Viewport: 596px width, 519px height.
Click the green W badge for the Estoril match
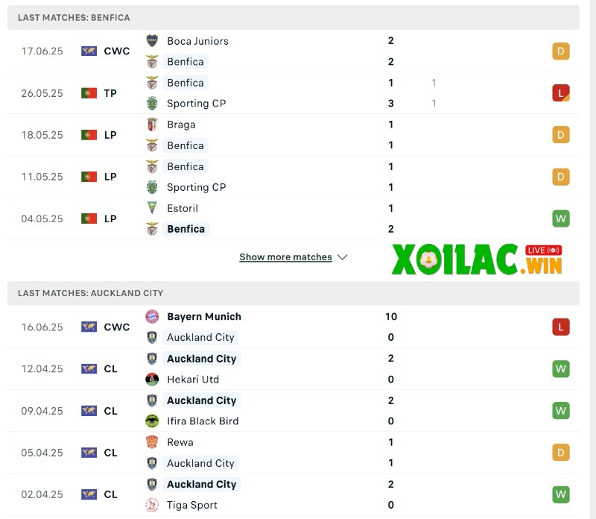point(560,218)
